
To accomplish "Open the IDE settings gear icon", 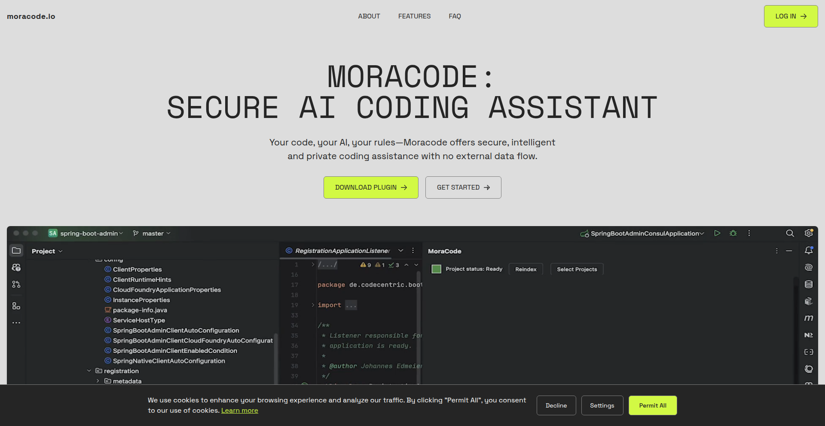I will (x=809, y=233).
